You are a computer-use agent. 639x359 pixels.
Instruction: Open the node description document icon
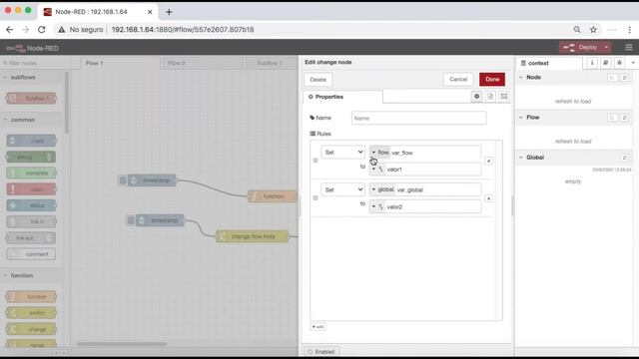tap(490, 97)
